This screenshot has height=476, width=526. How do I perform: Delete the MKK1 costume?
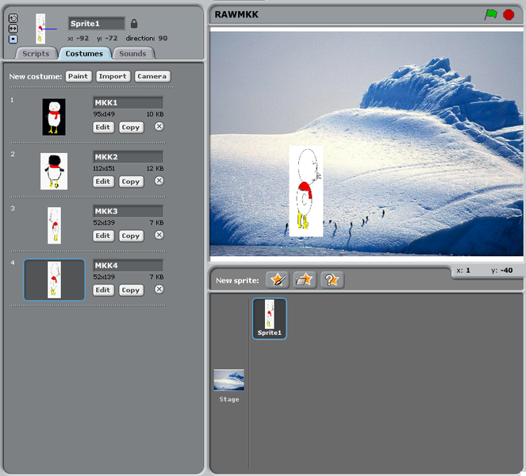[159, 126]
